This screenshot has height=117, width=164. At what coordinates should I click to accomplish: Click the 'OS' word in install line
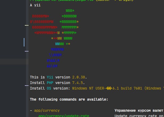(49, 88)
